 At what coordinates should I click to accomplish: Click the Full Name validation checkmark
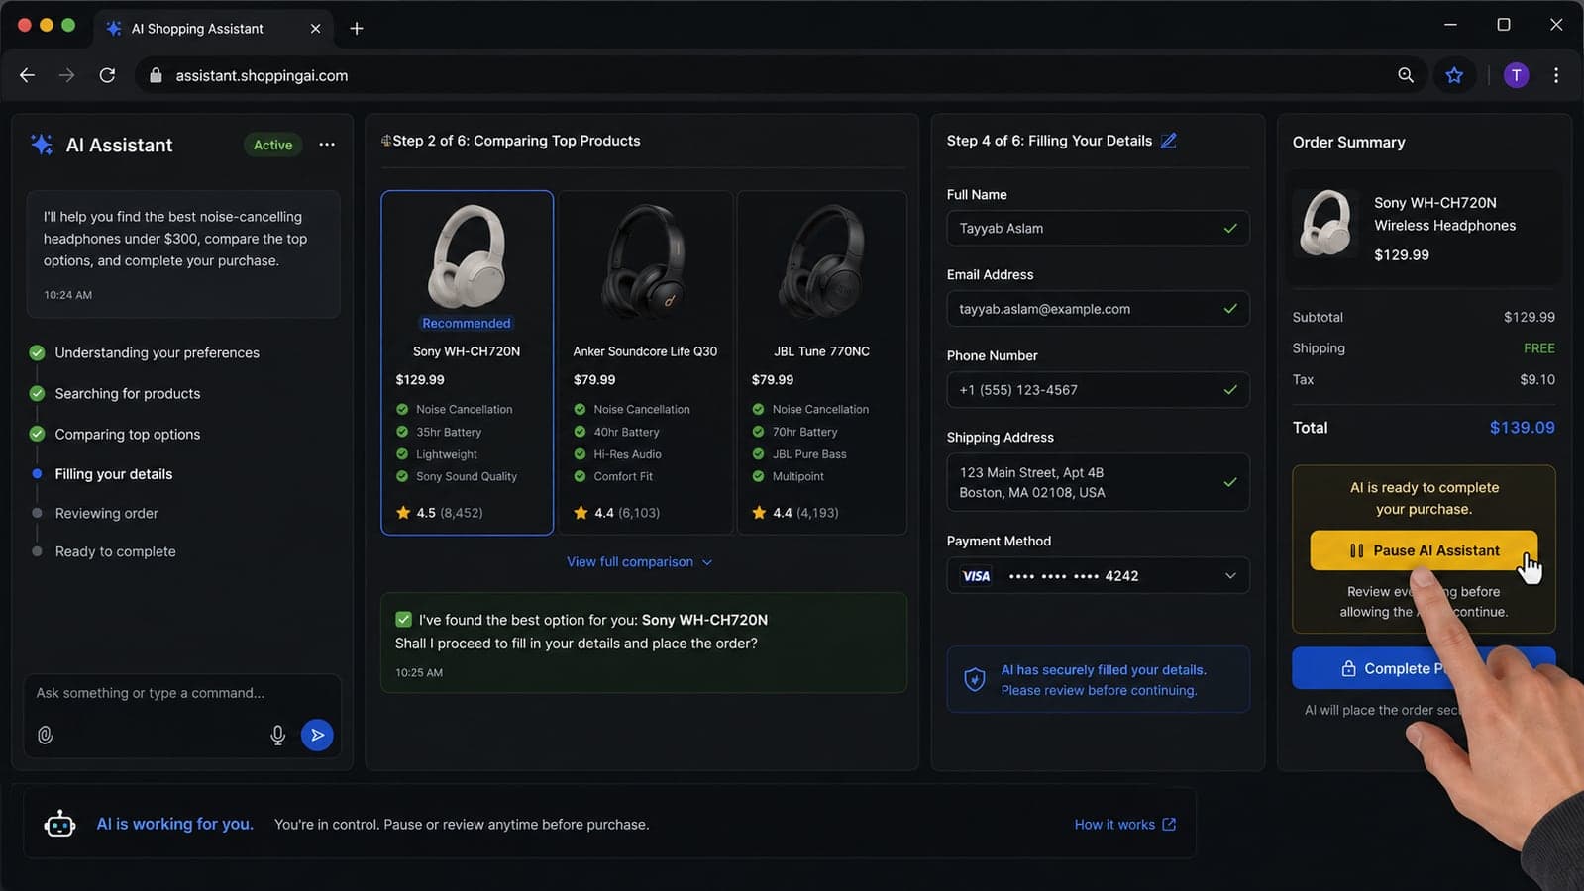click(1230, 229)
